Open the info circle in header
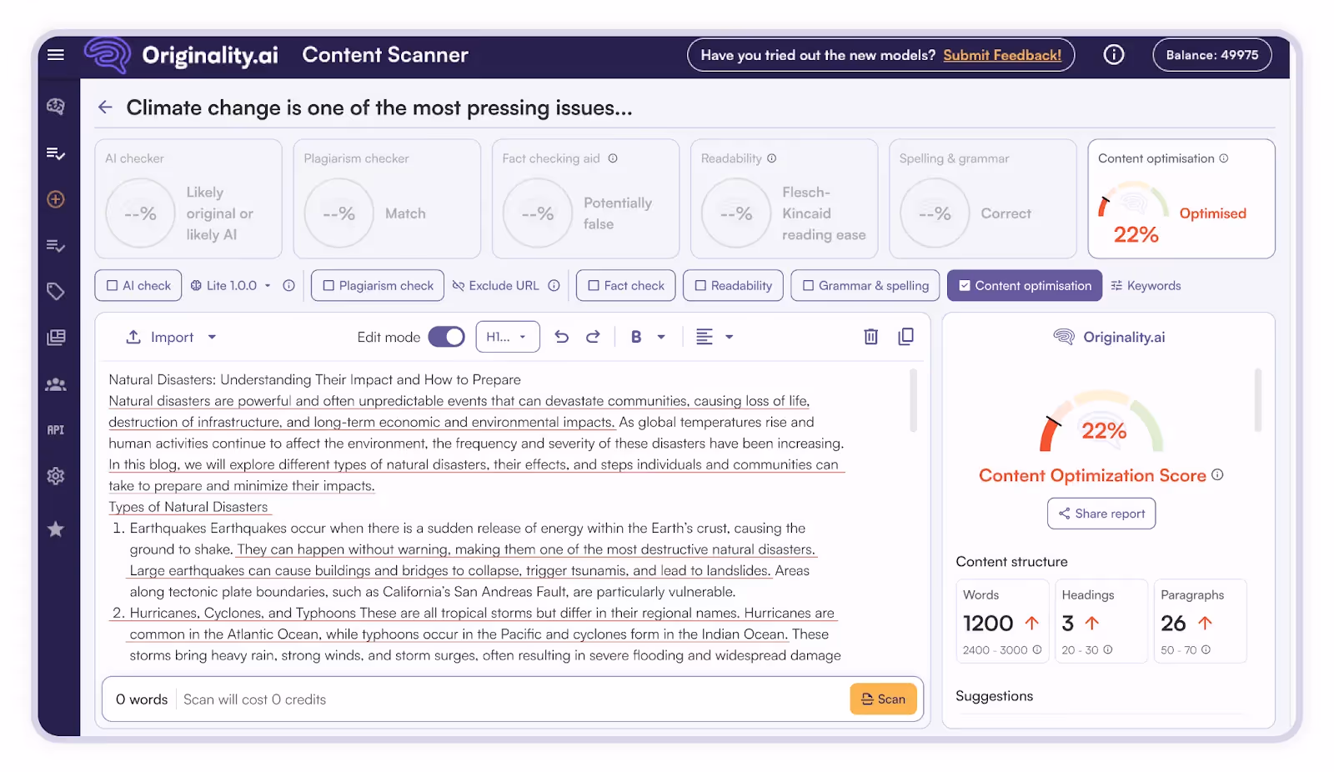 tap(1114, 55)
